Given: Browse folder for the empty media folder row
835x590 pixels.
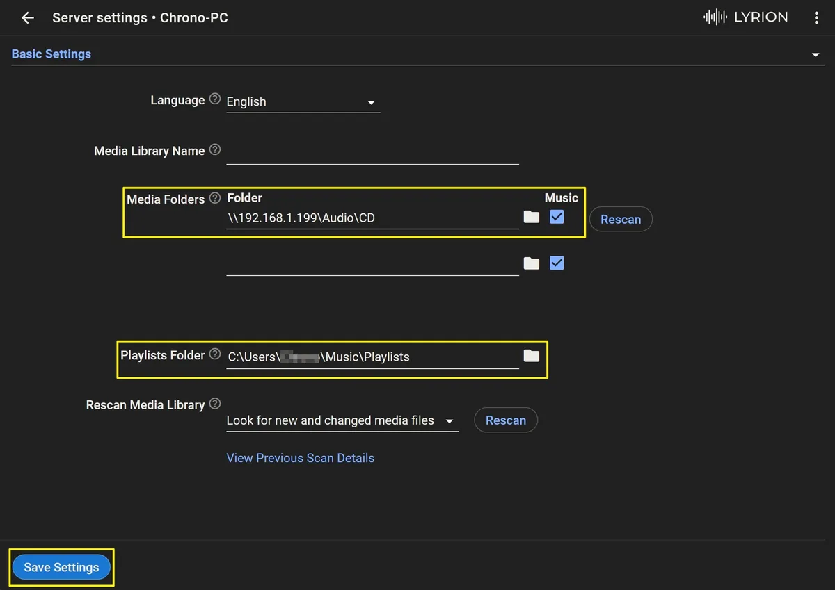Looking at the screenshot, I should pos(532,263).
